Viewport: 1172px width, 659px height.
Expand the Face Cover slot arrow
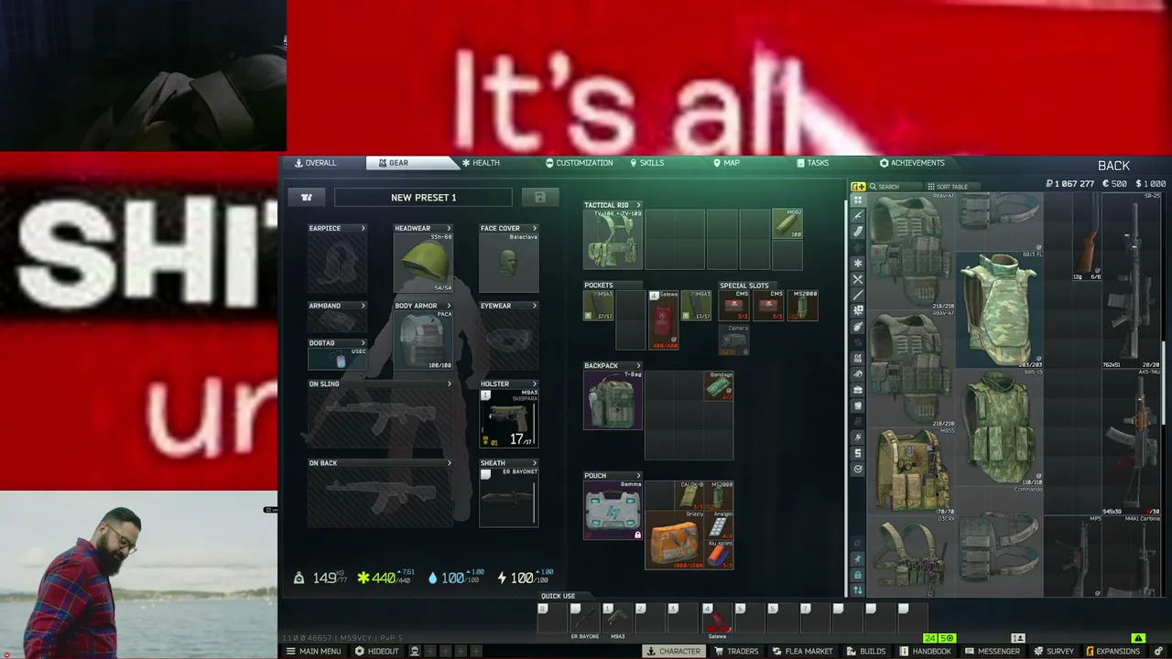coord(535,228)
